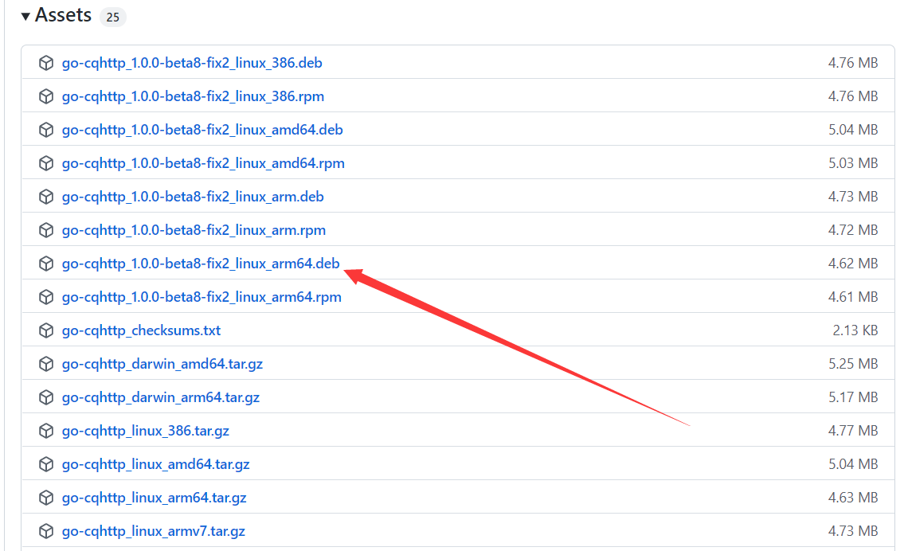Image resolution: width=908 pixels, height=551 pixels.
Task: Click size 4.76 MB of linux_386.deb
Action: pos(853,63)
